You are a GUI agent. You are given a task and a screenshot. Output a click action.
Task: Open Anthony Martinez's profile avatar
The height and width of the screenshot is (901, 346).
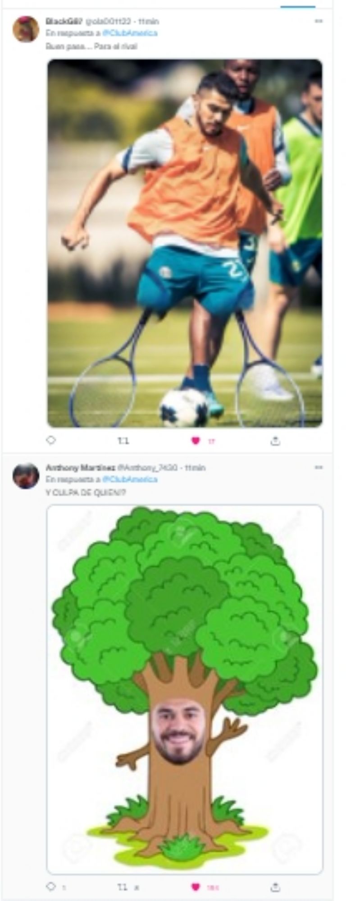[26, 476]
